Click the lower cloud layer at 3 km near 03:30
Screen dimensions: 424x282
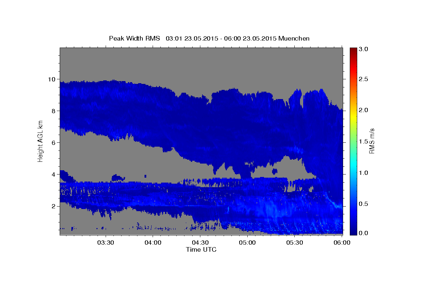(106, 190)
